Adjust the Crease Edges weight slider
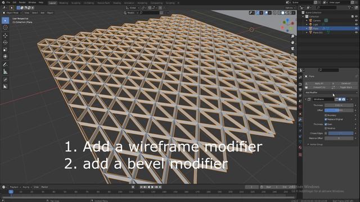 [x=341, y=134]
